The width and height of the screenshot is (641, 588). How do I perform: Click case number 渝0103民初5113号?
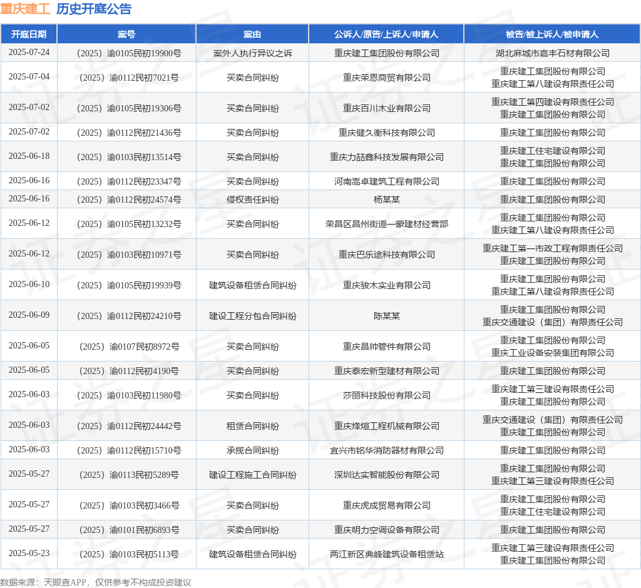(129, 554)
